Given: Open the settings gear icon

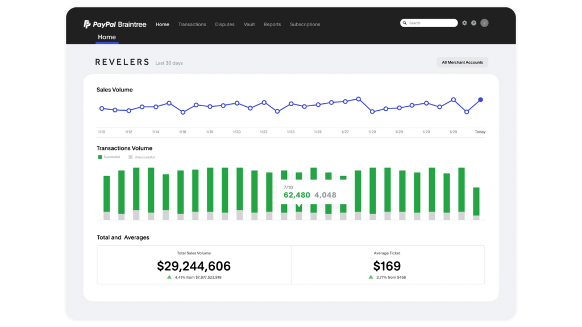Looking at the screenshot, I should 464,23.
